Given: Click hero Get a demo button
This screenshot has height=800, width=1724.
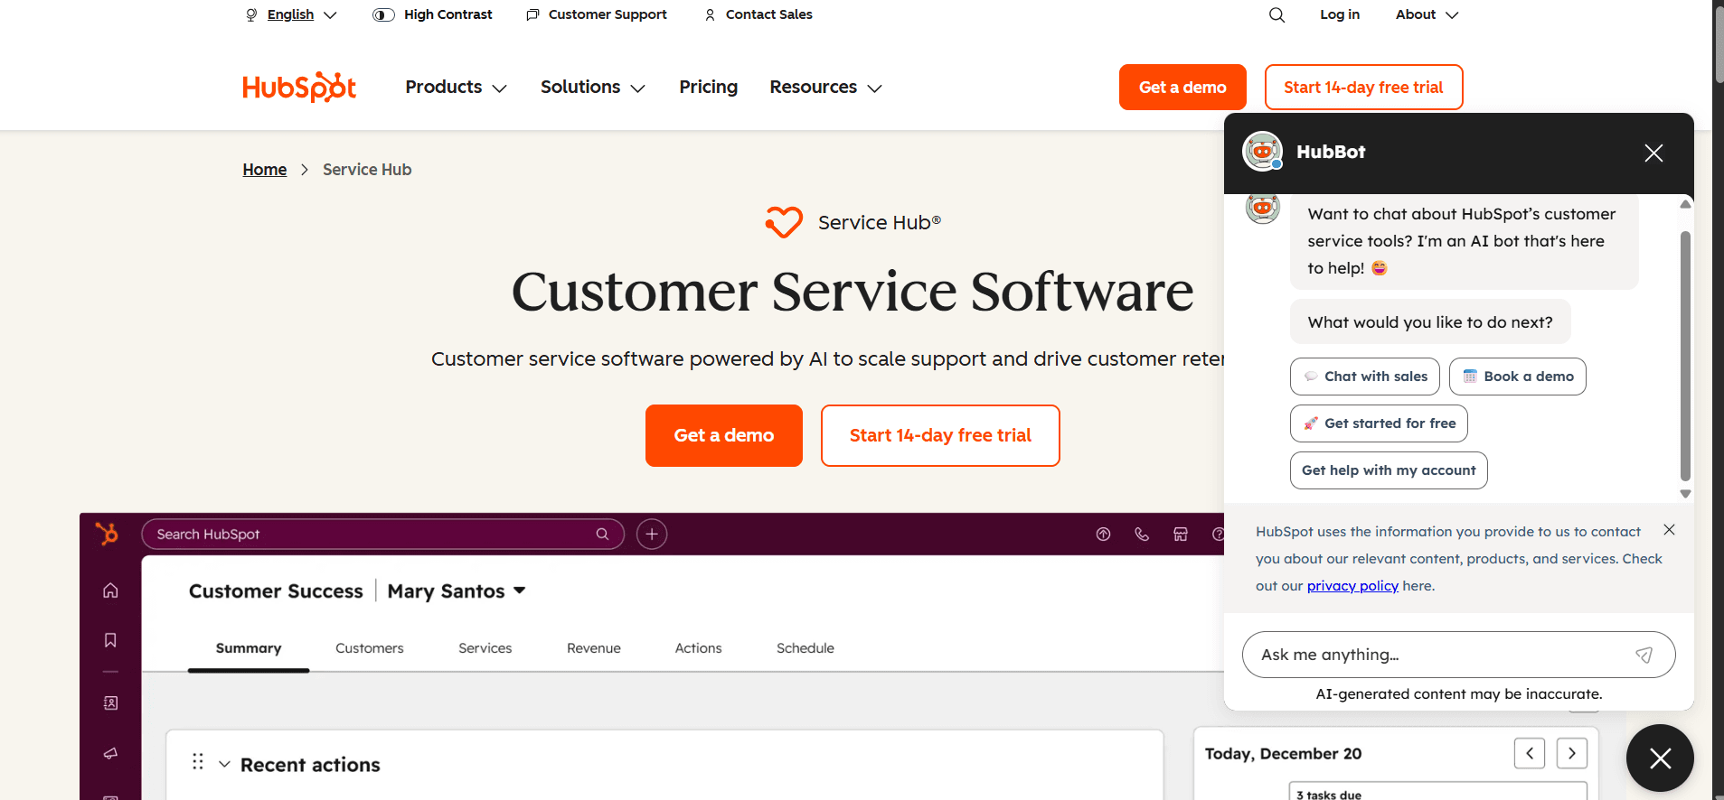Looking at the screenshot, I should [x=723, y=435].
